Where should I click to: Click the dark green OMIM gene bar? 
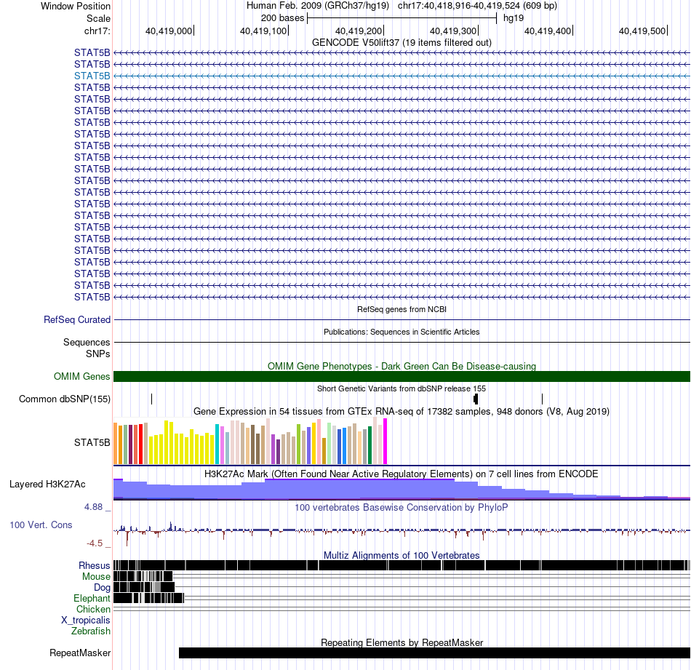[402, 376]
